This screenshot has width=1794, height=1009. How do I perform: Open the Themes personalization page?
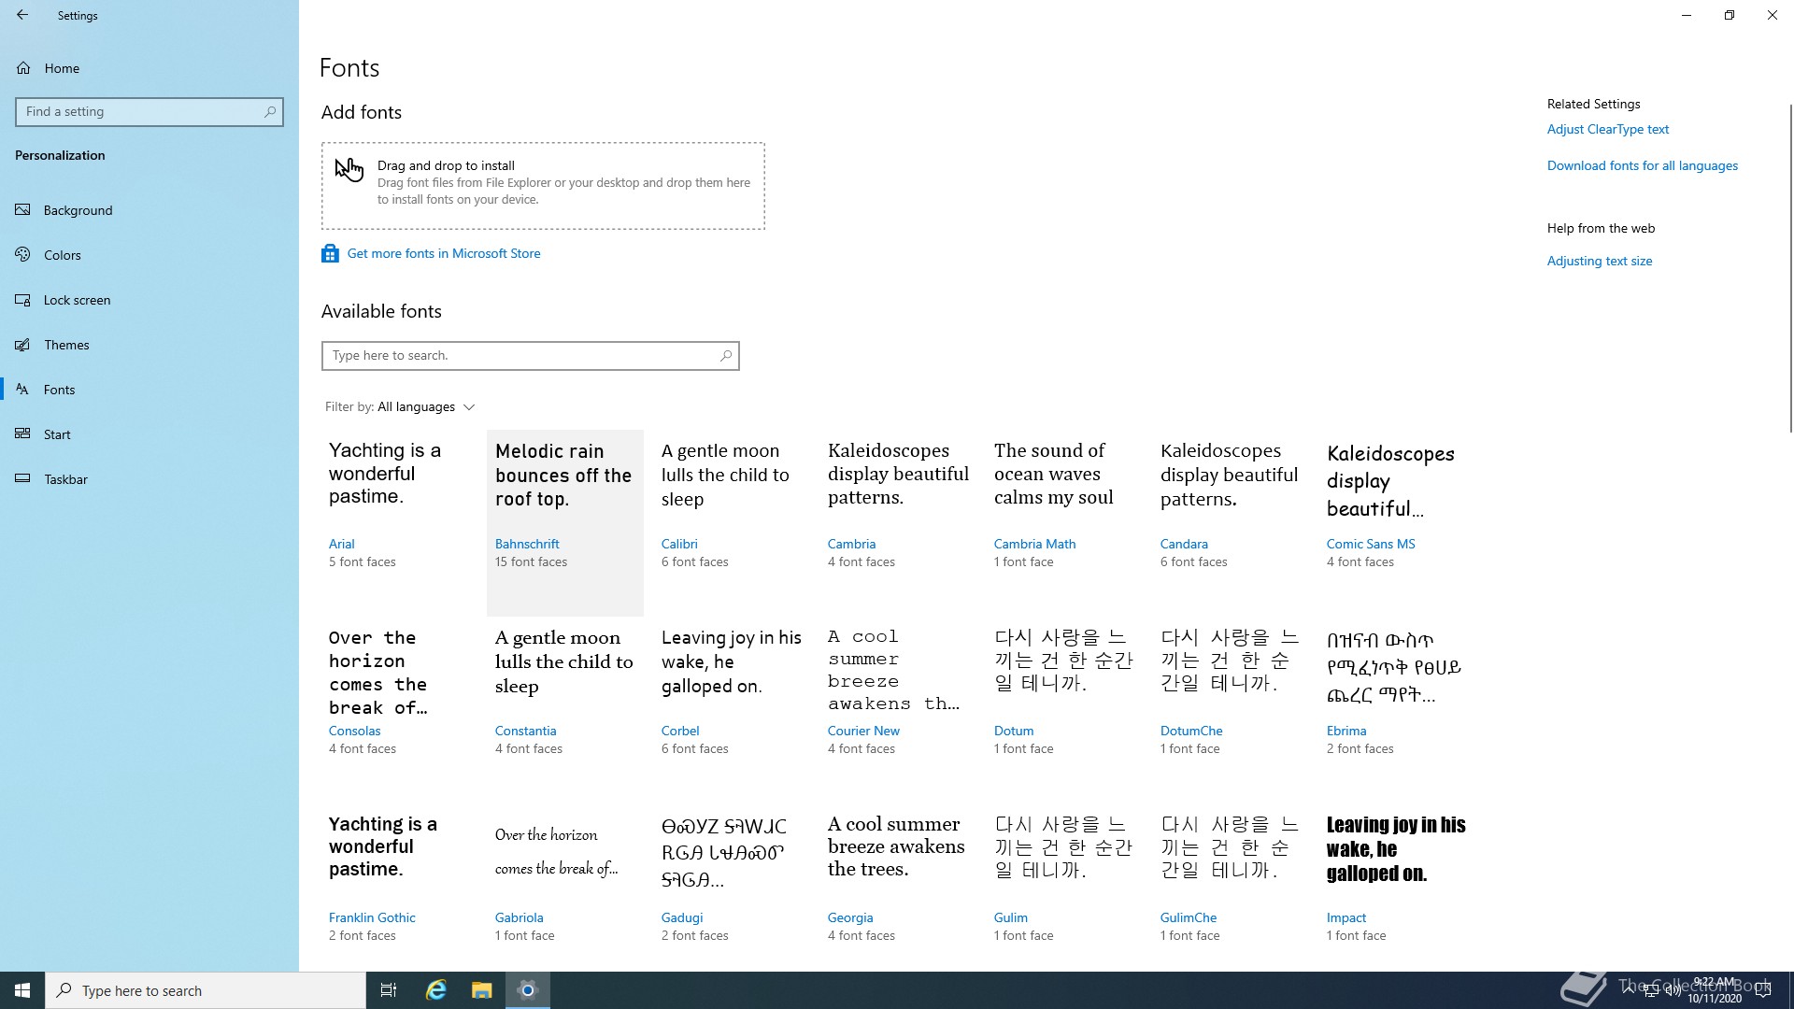[66, 345]
